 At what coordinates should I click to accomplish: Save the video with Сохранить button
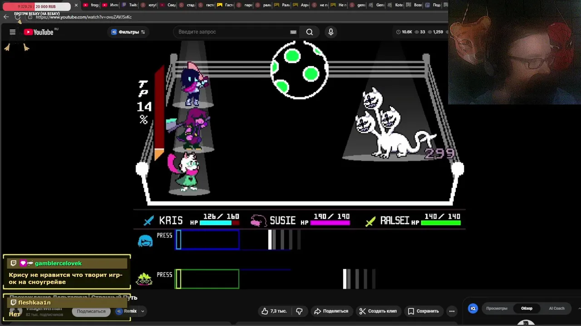click(x=423, y=311)
